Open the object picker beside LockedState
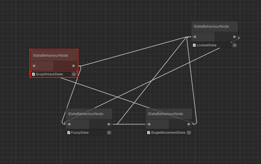 [x=235, y=45]
